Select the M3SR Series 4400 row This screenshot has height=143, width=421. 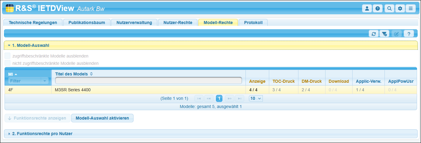(x=72, y=90)
